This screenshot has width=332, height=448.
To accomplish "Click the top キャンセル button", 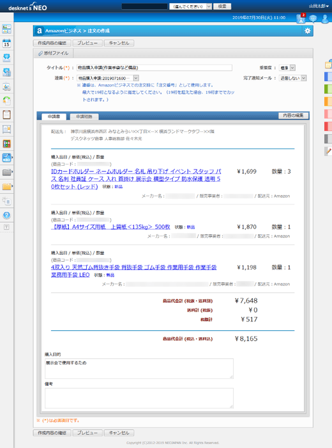I will coord(119,43).
